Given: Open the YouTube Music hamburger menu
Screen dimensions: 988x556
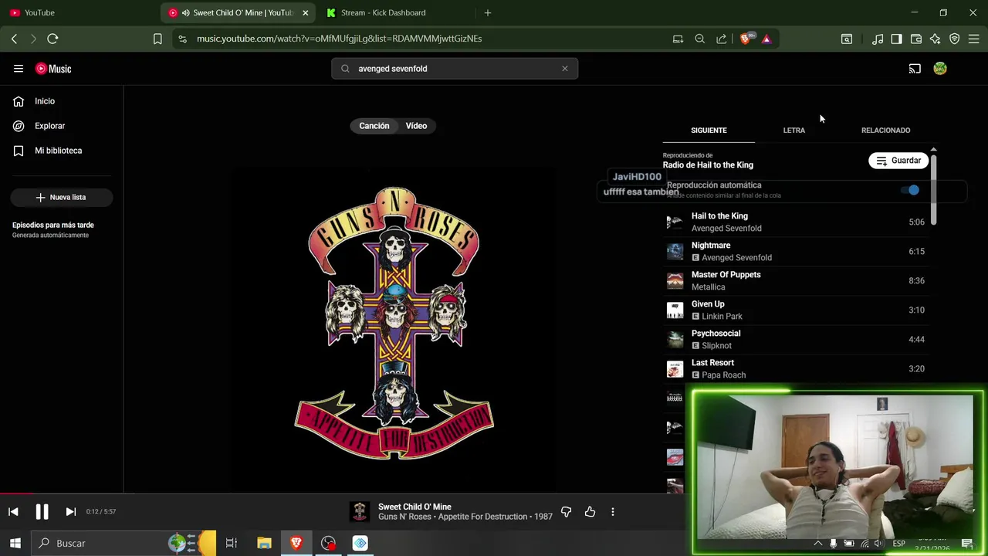Looking at the screenshot, I should point(19,69).
